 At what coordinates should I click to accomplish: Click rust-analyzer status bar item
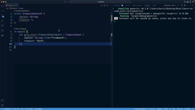coord(38,109)
